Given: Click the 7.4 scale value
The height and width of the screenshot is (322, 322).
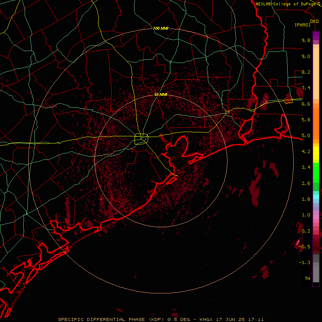Looking at the screenshot, I should tap(306, 88).
